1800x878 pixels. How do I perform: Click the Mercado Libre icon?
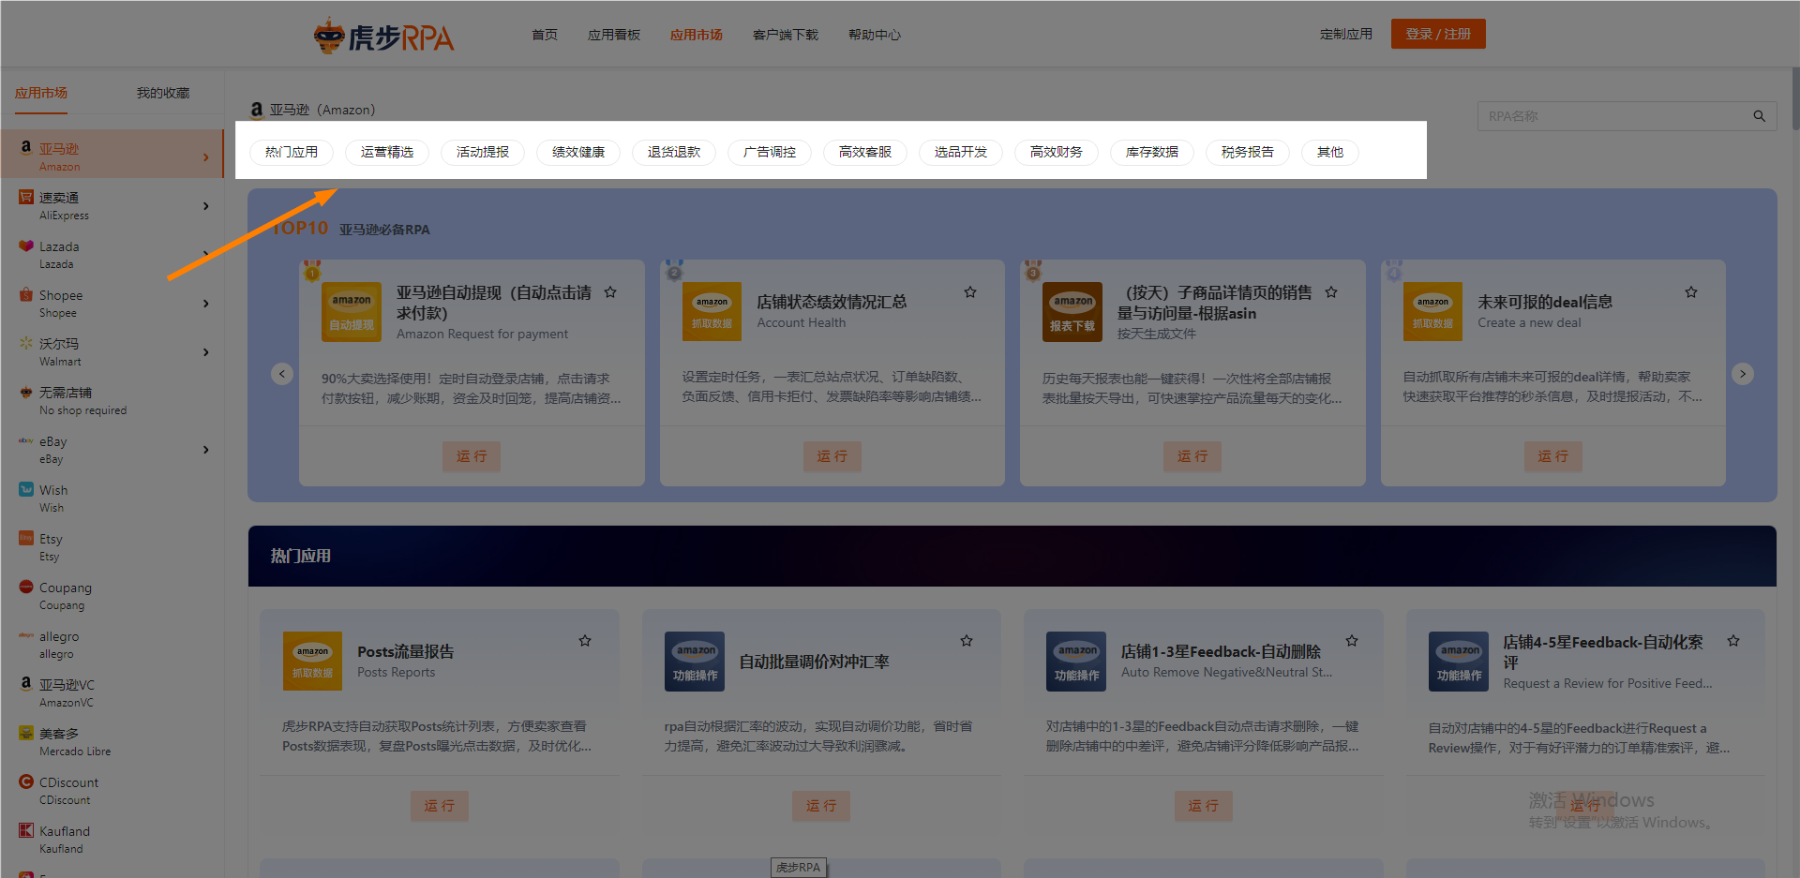click(26, 733)
